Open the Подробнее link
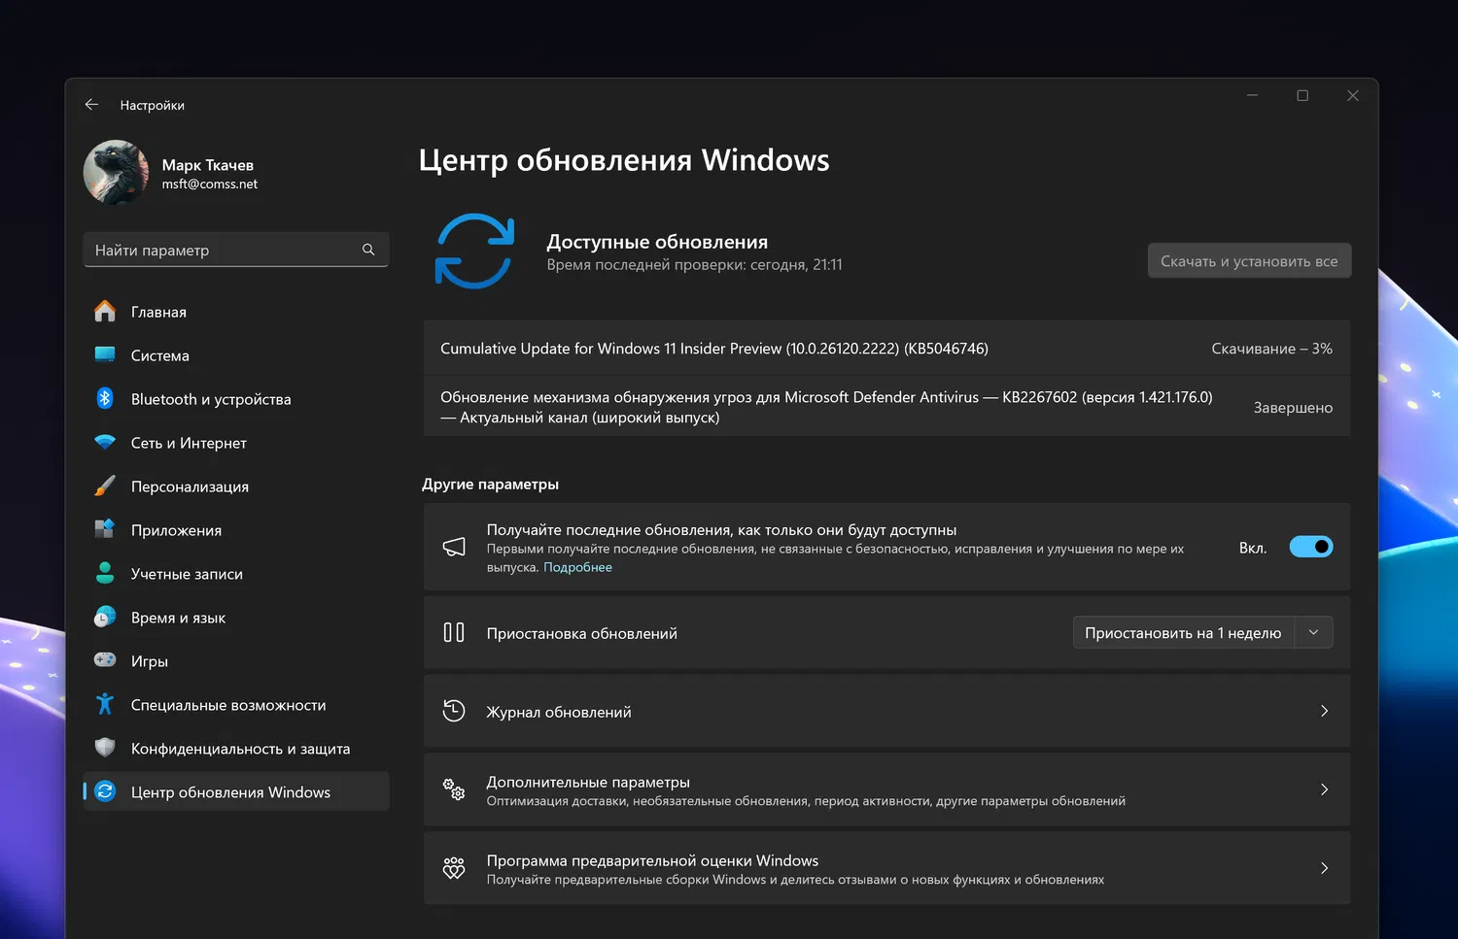 click(x=577, y=567)
